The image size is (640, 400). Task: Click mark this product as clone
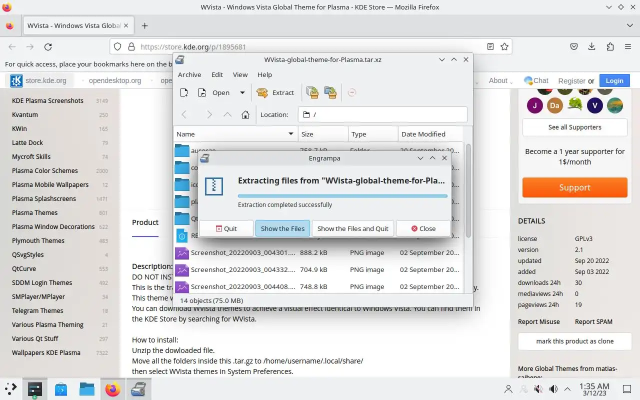pos(575,341)
